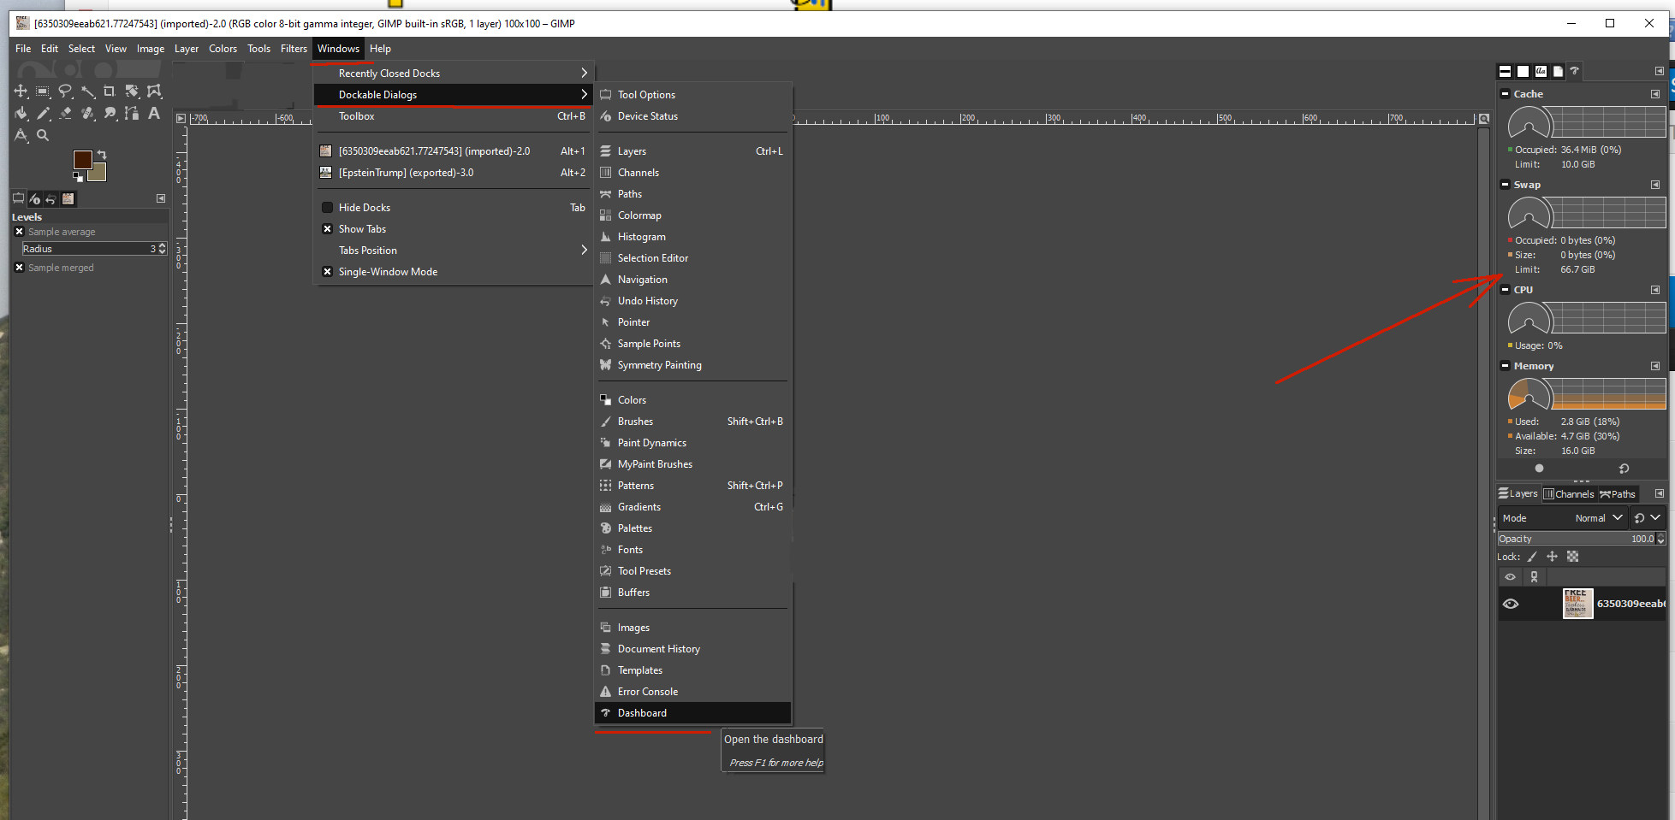Open the Device Status tab in left dock

(35, 198)
